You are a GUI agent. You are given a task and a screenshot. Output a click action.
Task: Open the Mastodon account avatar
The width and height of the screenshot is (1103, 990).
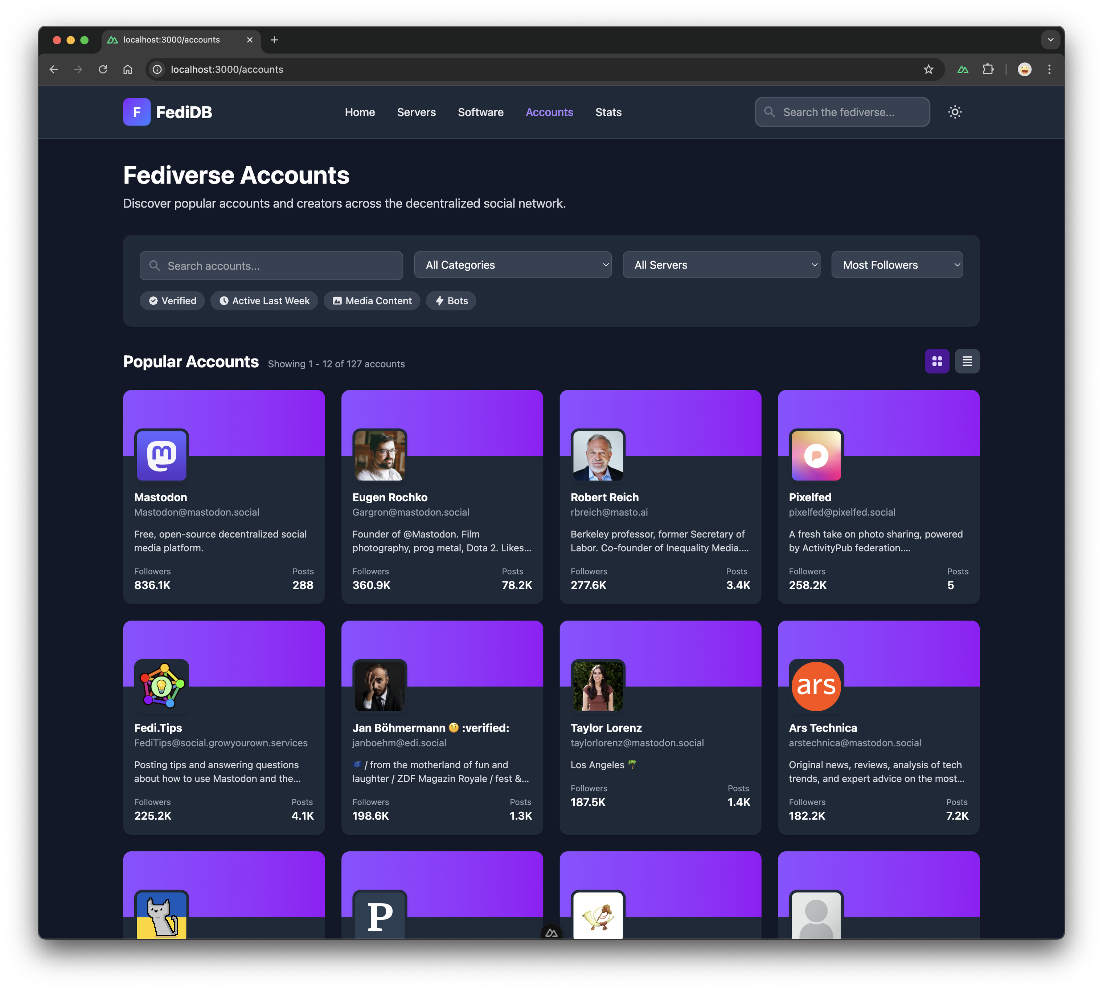(161, 455)
